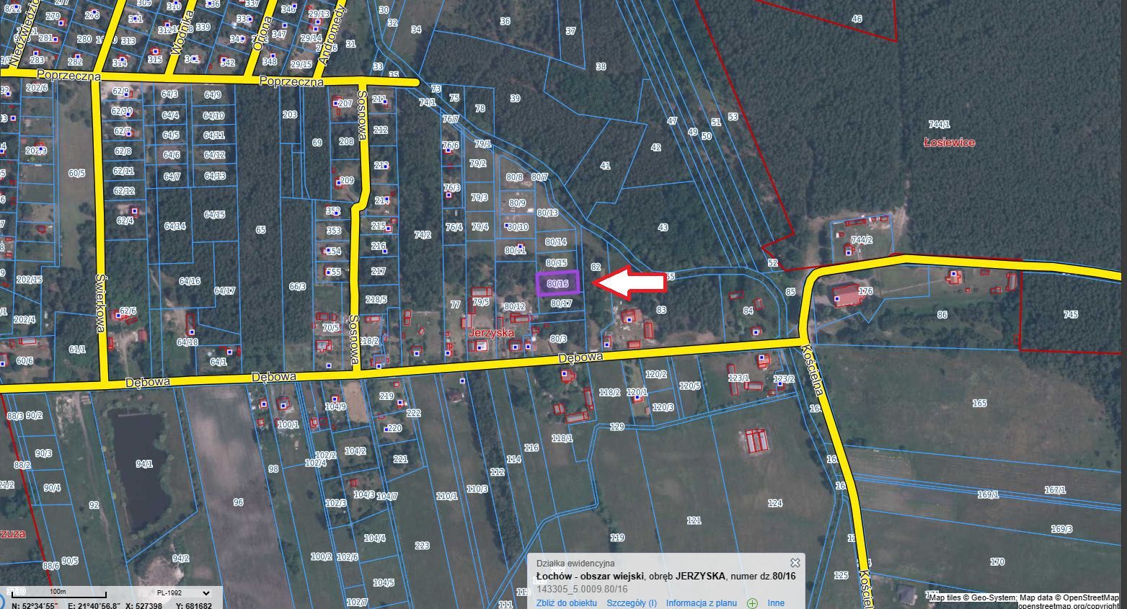Click parcel label 66/3
Screen dimensions: 1127x609
(x=297, y=286)
